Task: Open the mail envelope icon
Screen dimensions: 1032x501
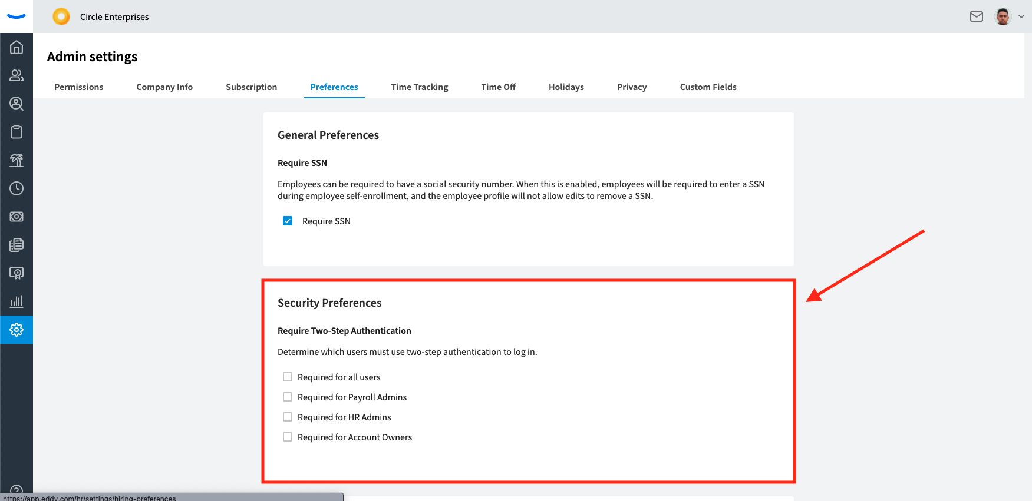Action: point(977,16)
